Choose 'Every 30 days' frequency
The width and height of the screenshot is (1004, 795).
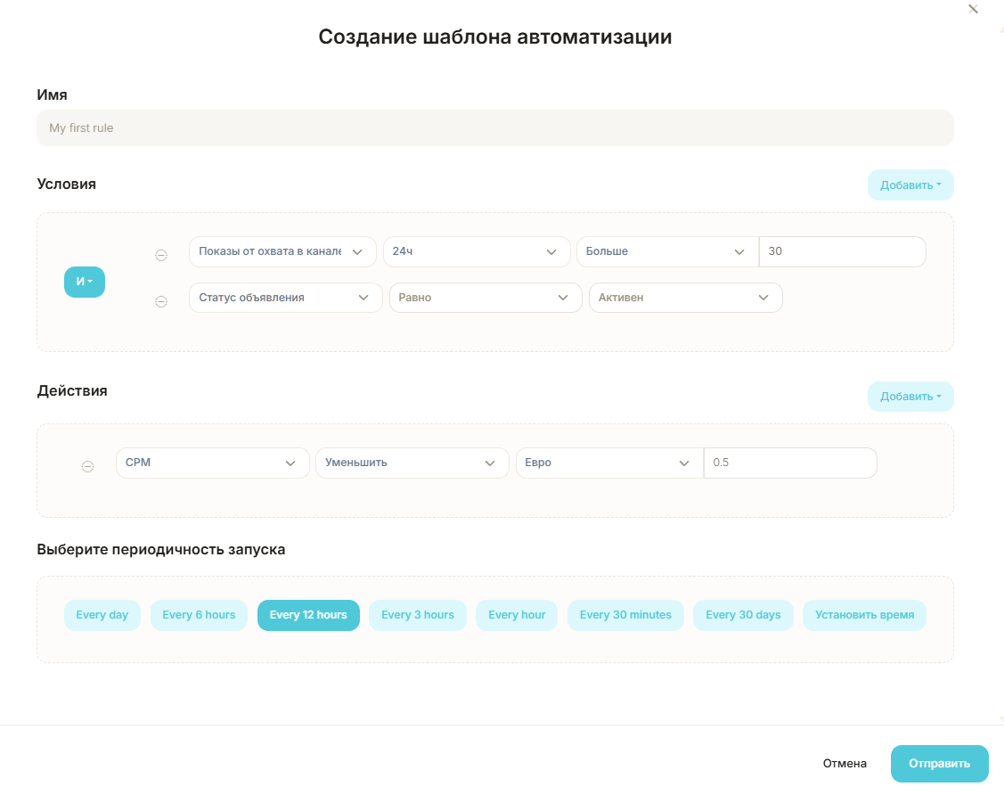tap(743, 615)
